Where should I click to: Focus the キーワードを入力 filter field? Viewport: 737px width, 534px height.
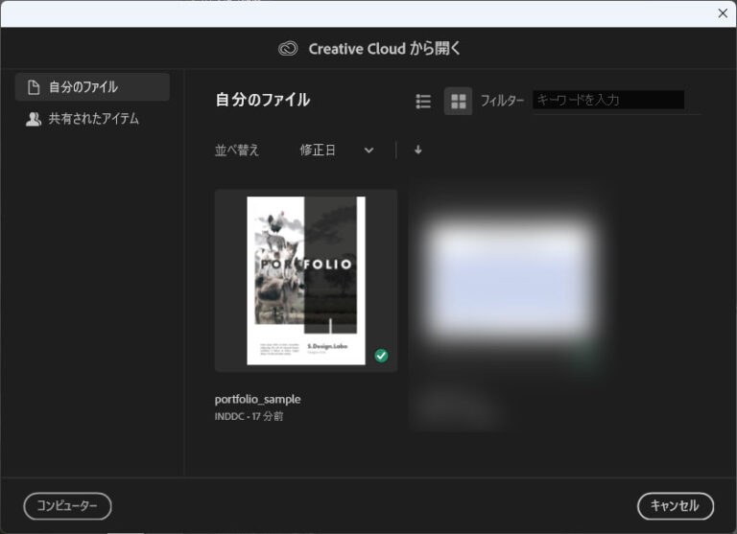(x=608, y=100)
